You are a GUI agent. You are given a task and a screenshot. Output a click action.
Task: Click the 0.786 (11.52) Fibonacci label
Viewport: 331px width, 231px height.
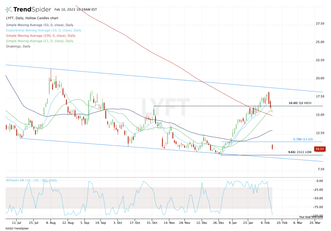[x=303, y=139]
